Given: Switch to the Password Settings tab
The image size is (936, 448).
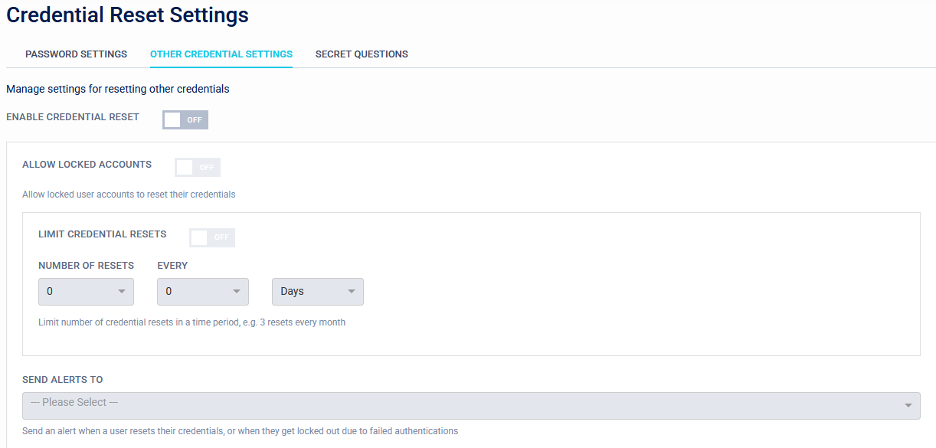Looking at the screenshot, I should pyautogui.click(x=76, y=54).
